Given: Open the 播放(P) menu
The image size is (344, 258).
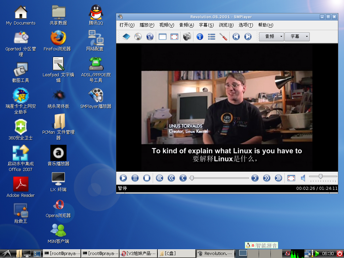Looking at the screenshot, I should click(x=147, y=25).
